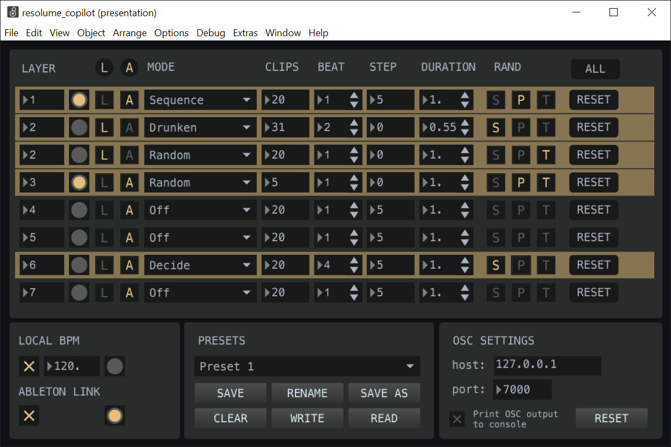This screenshot has height=447, width=671.
Task: Click the P rand icon in Sequence row
Action: coord(521,100)
